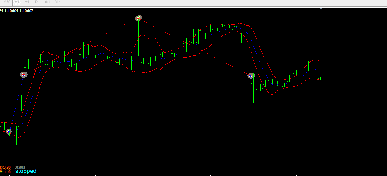387x176 pixels.
Task: Select the trade arrow at the chart peak
Action: pos(138,18)
